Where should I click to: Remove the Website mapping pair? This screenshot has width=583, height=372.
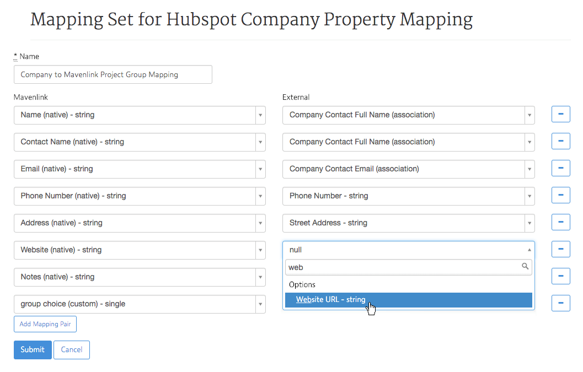(x=561, y=249)
